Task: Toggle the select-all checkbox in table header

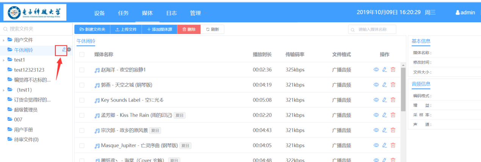Action: pyautogui.click(x=82, y=54)
